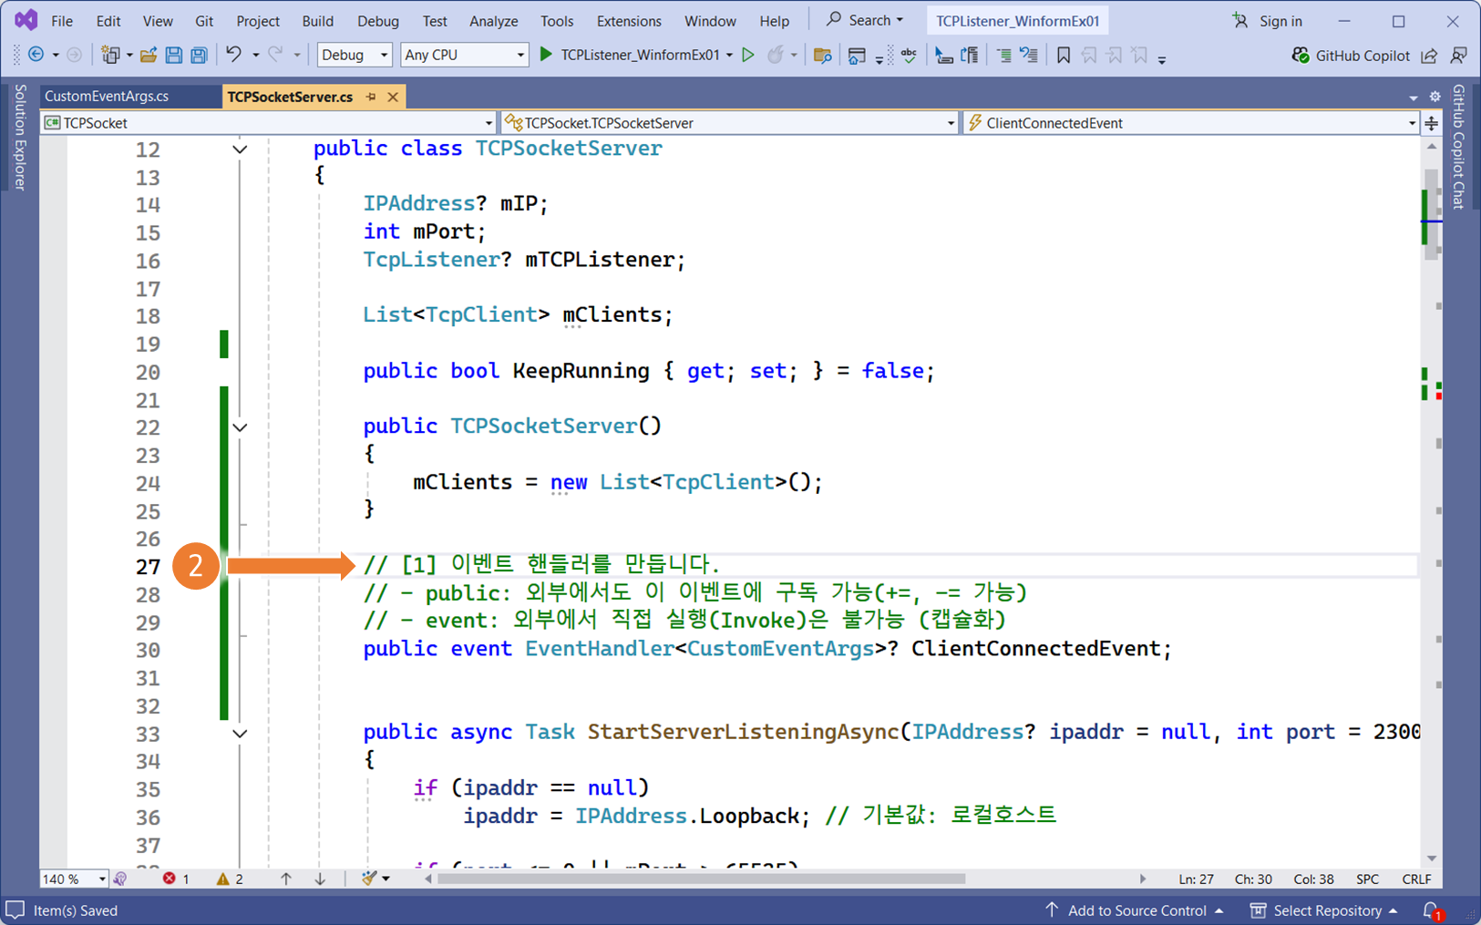Click the Share icon beside GitHub Copilot
This screenshot has width=1481, height=925.
pos(1429,56)
